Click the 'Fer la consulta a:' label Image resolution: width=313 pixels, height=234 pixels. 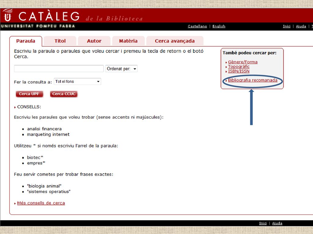click(x=33, y=82)
